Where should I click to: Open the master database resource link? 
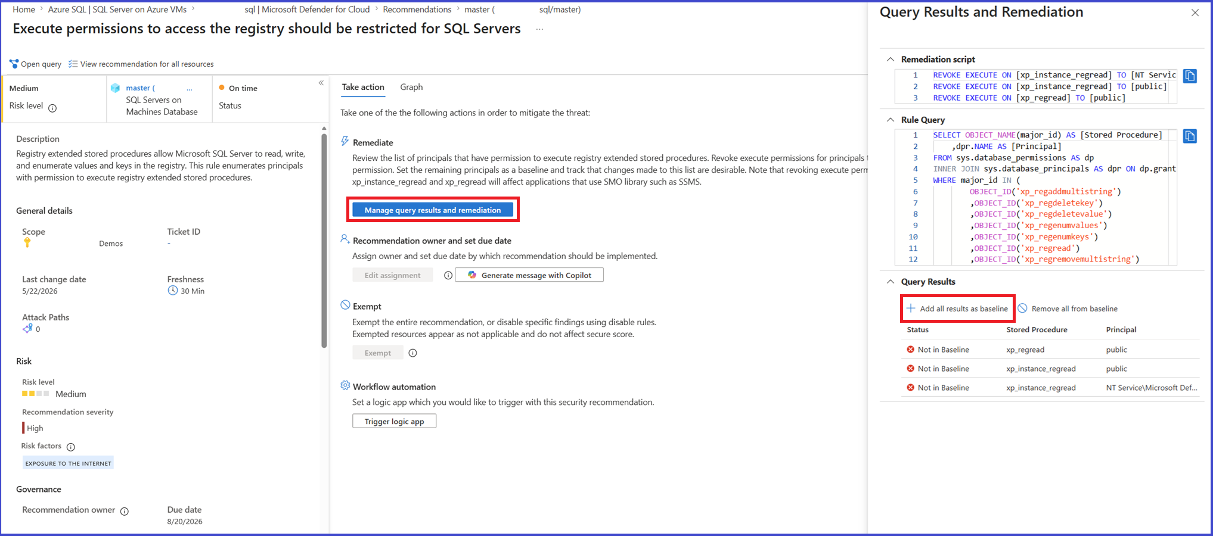(x=140, y=88)
